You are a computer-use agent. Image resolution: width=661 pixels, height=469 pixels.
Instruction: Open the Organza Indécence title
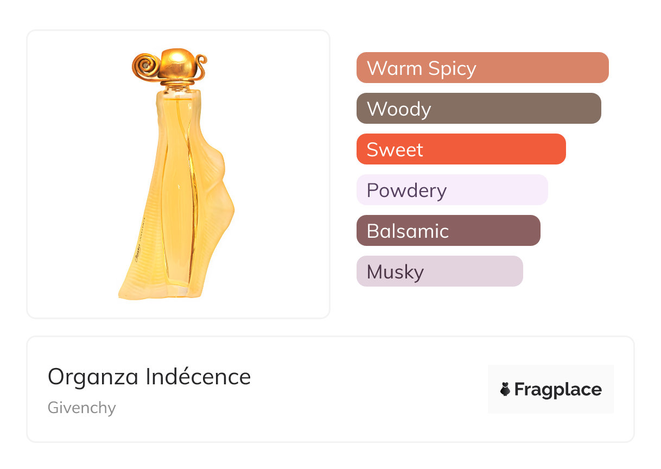click(x=149, y=377)
